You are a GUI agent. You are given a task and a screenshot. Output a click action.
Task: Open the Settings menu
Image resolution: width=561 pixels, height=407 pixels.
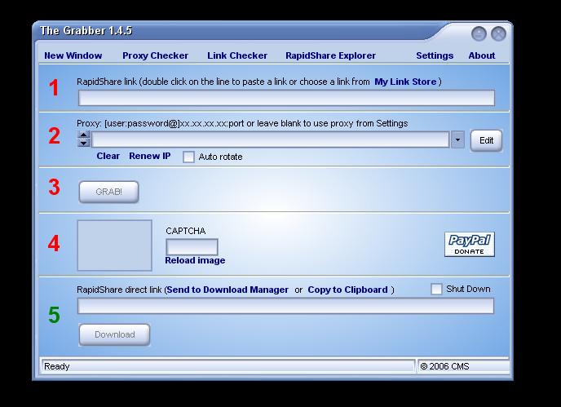[435, 55]
